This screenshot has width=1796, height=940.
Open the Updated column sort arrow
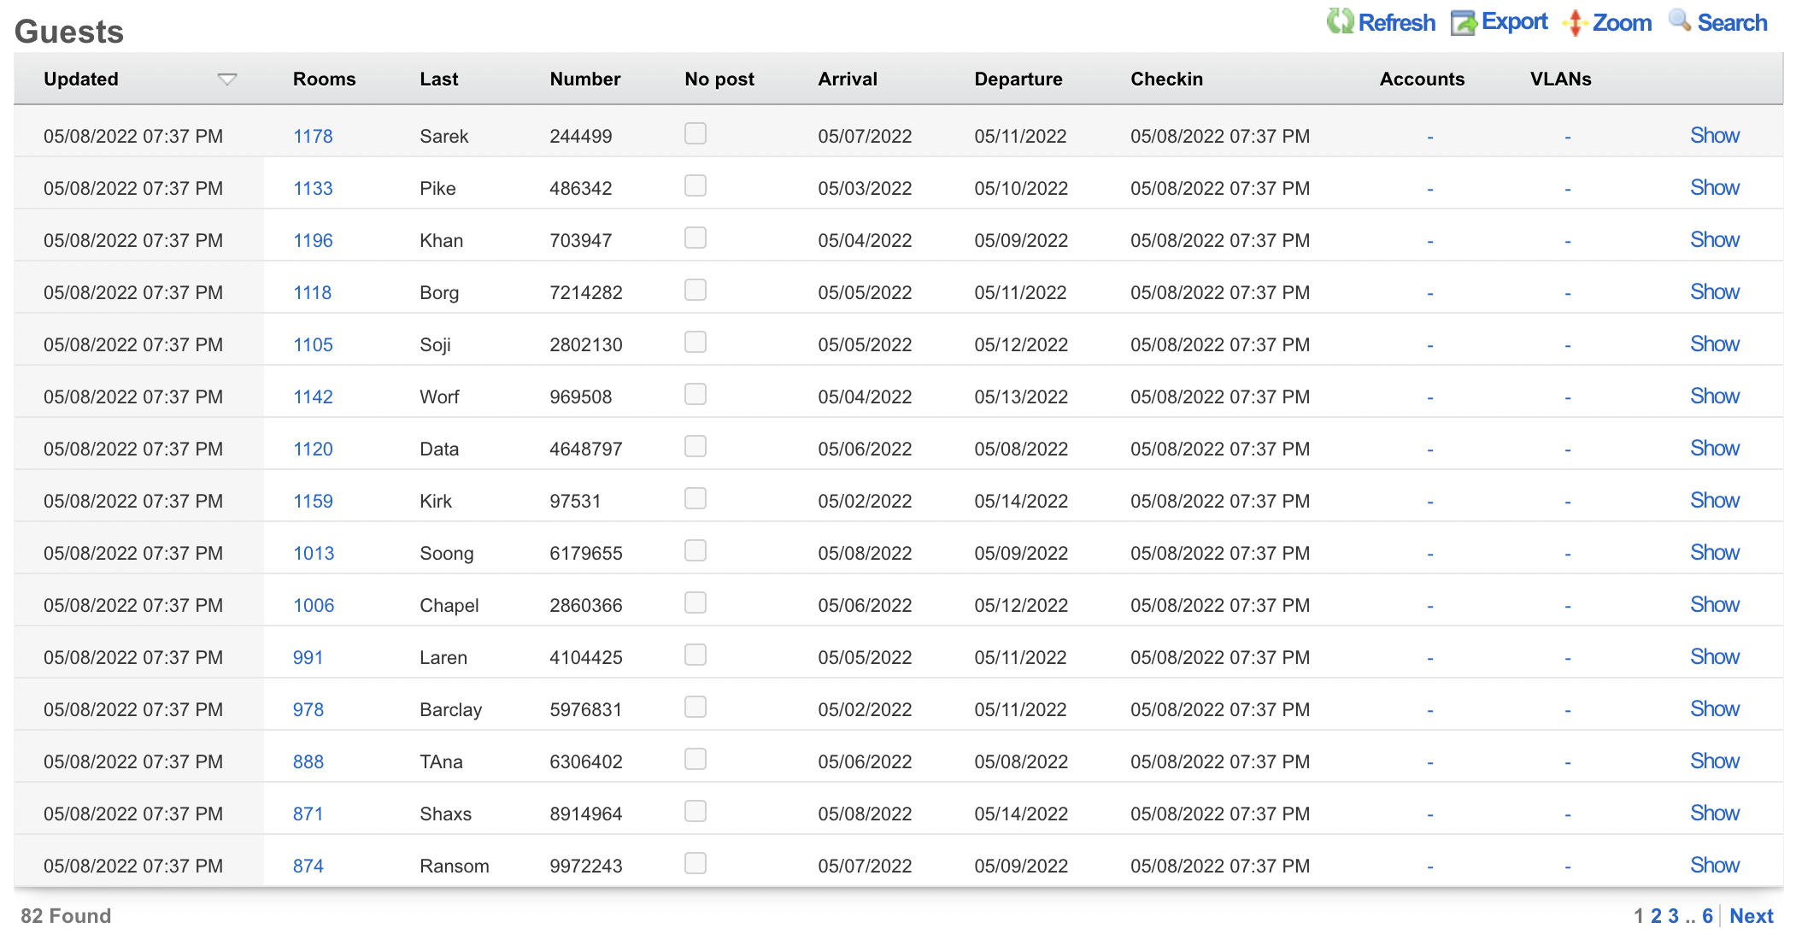pyautogui.click(x=226, y=79)
